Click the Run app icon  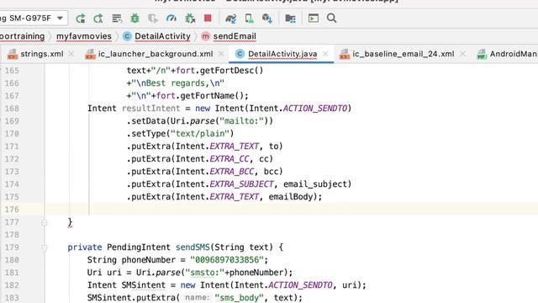(x=81, y=19)
